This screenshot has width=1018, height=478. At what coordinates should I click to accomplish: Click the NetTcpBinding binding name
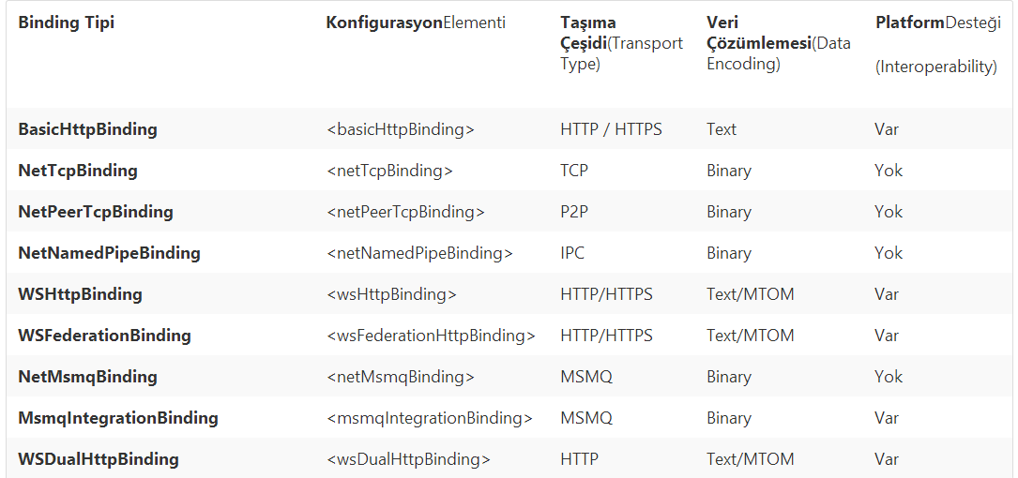coord(78,171)
